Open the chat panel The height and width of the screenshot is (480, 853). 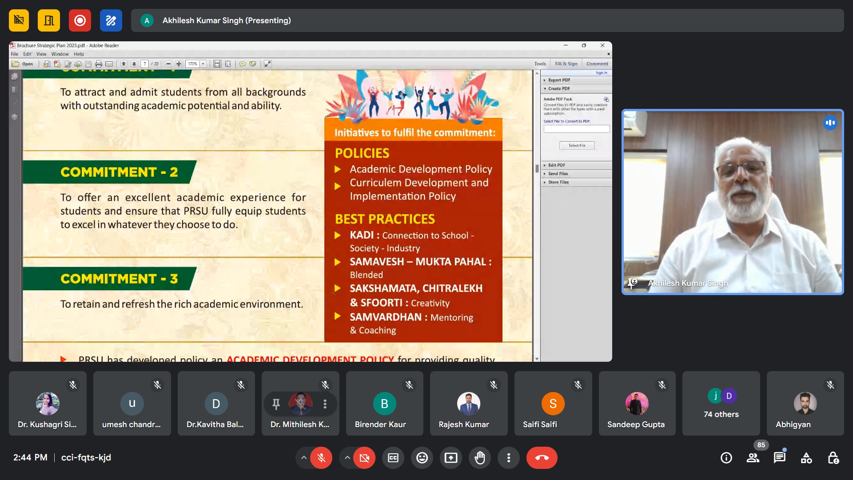tap(779, 458)
